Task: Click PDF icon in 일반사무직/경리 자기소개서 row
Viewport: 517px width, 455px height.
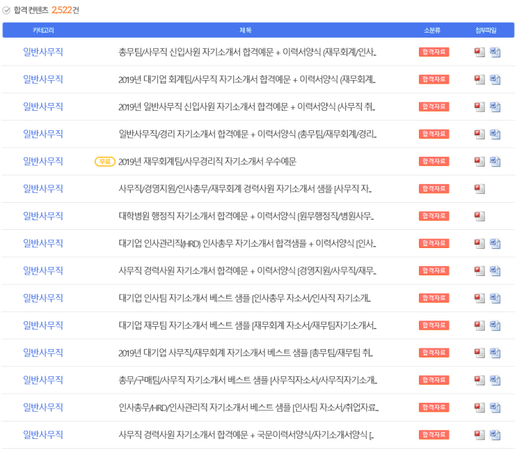Action: click(479, 134)
